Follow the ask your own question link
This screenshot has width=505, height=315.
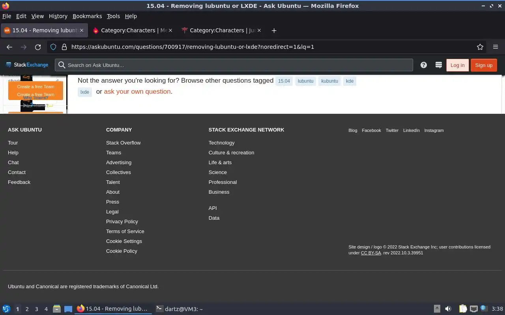click(137, 91)
